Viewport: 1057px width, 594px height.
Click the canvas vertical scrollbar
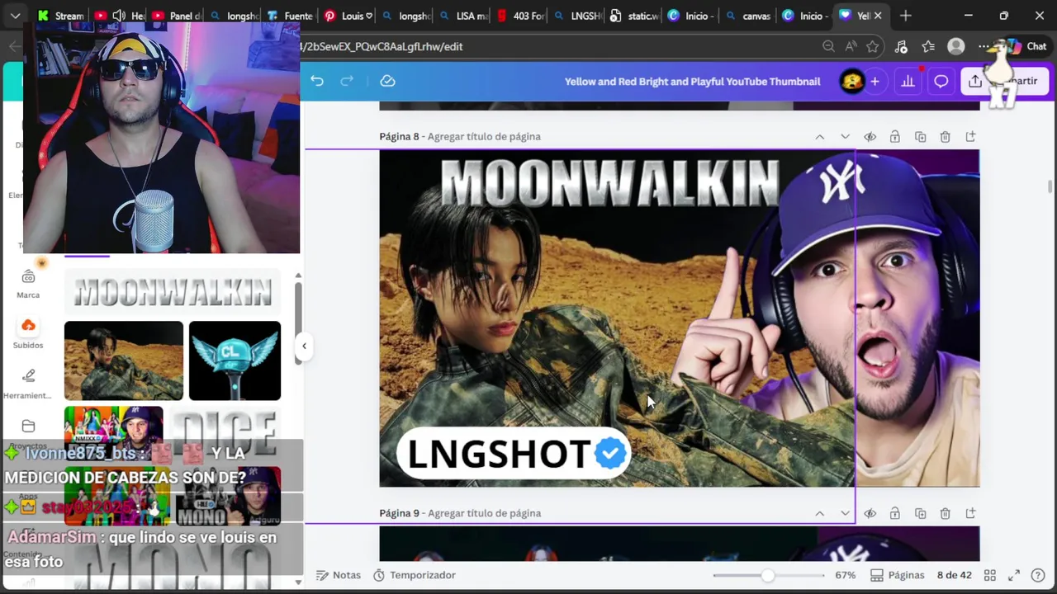click(1050, 186)
